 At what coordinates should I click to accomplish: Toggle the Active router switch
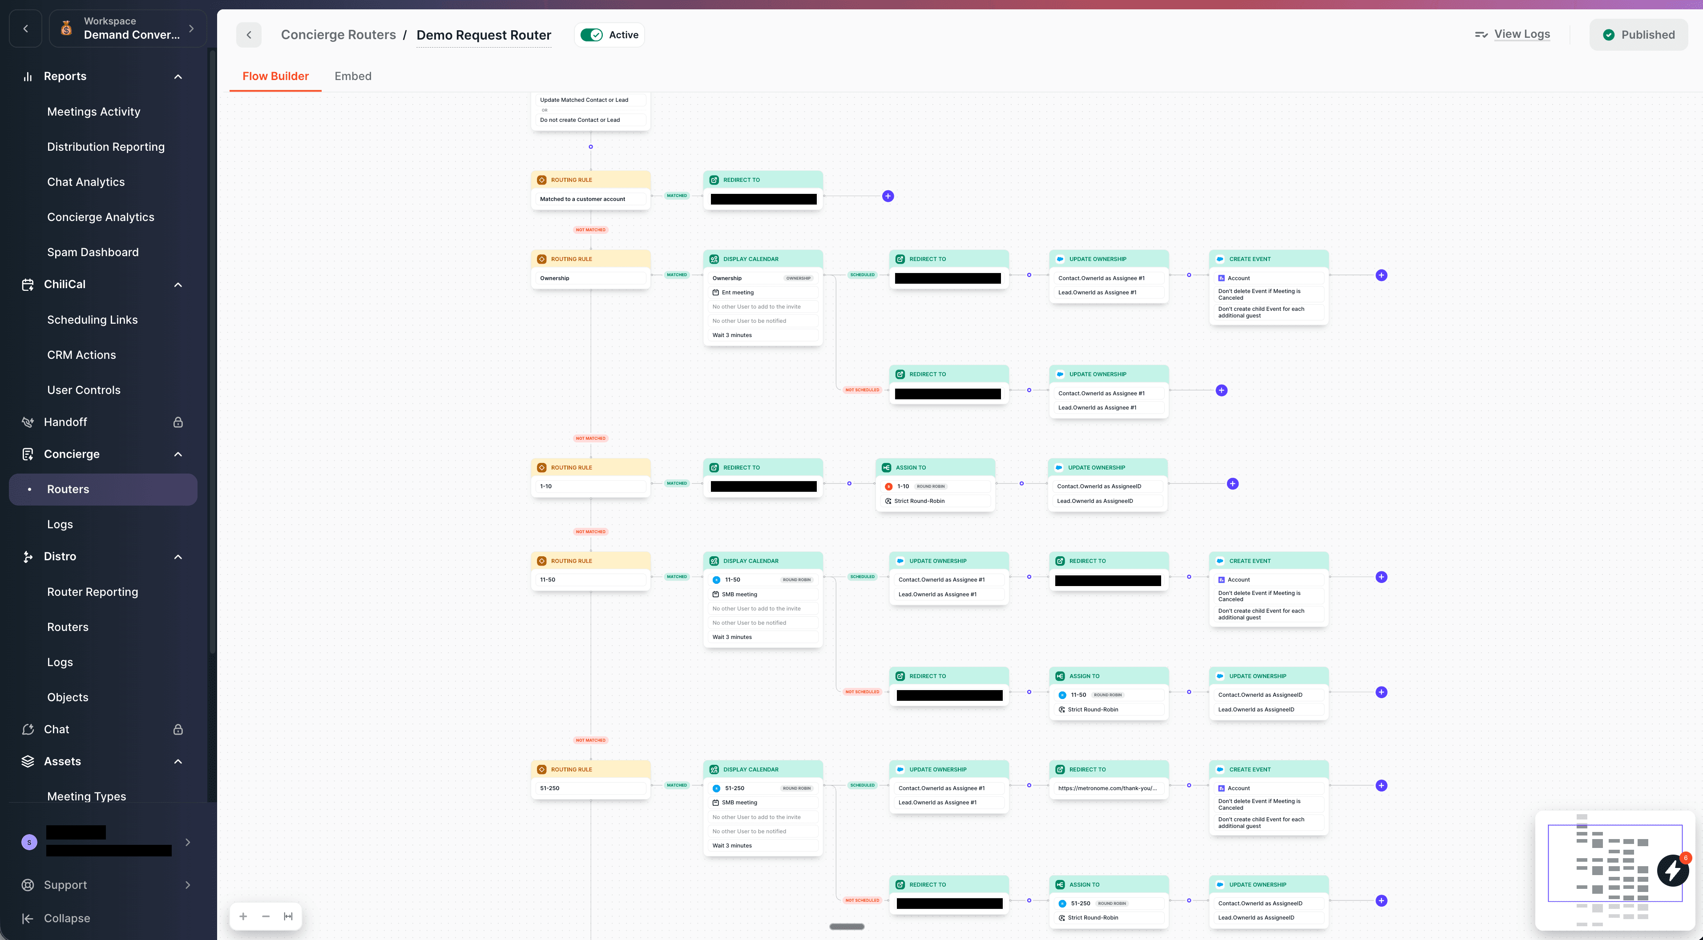point(592,35)
